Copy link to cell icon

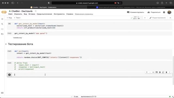pyautogui.click(x=153, y=72)
